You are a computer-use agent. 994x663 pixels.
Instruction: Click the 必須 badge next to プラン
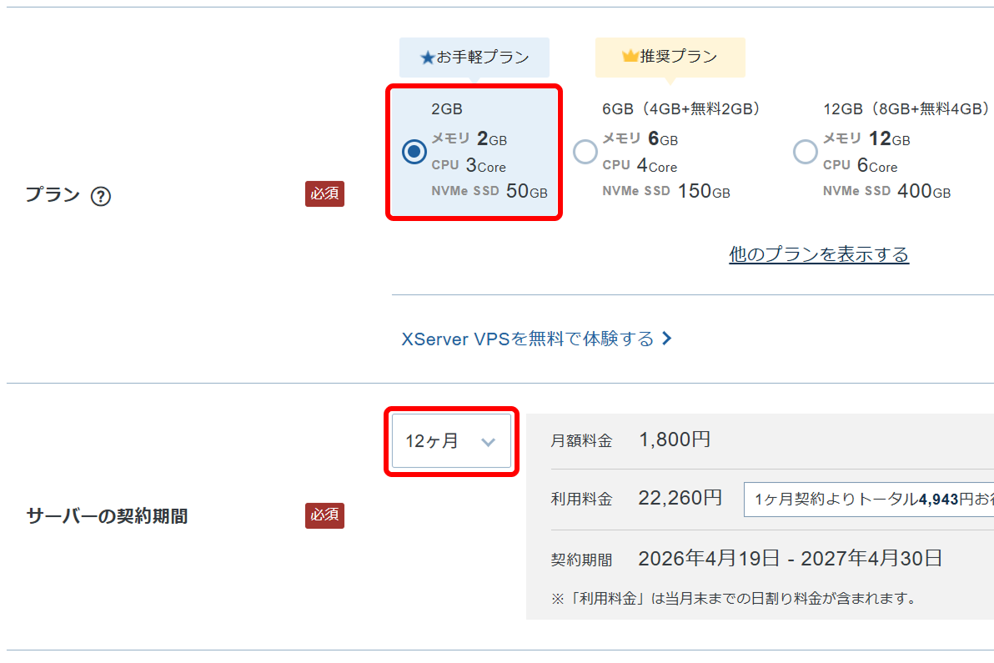coord(324,194)
